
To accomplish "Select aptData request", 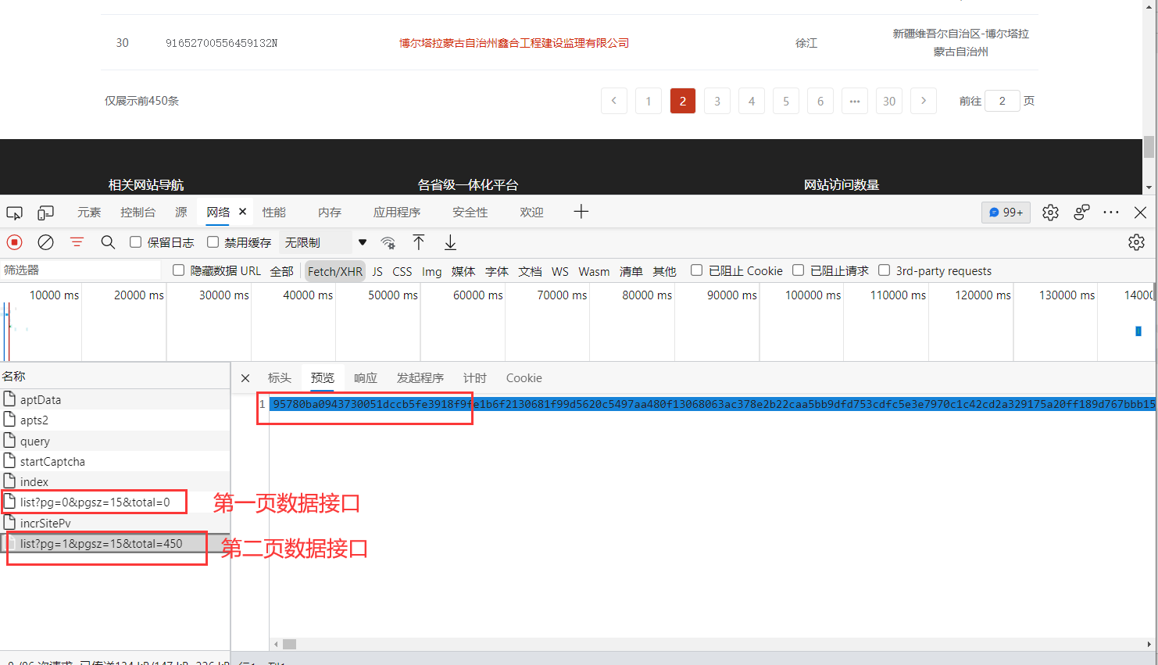I will [x=115, y=399].
